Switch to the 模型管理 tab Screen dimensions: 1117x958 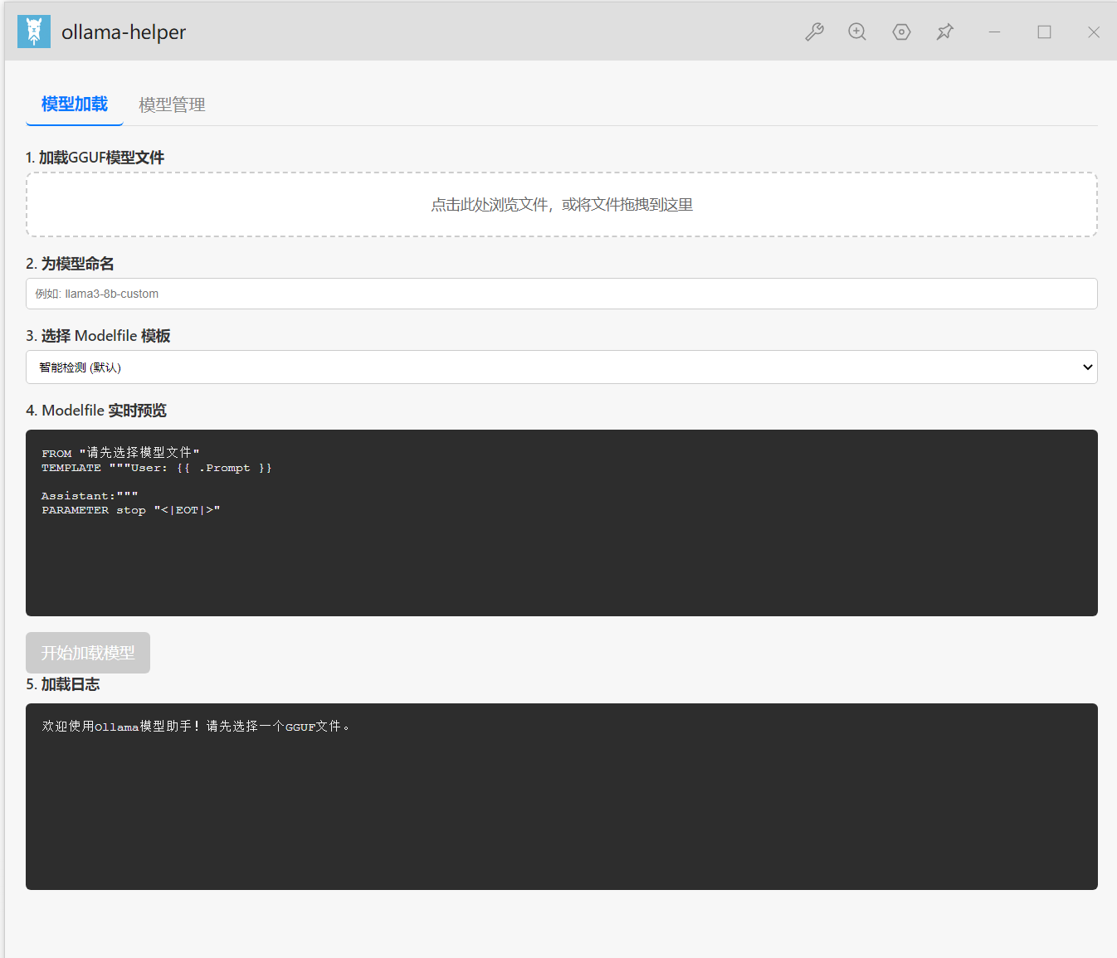[x=172, y=105]
